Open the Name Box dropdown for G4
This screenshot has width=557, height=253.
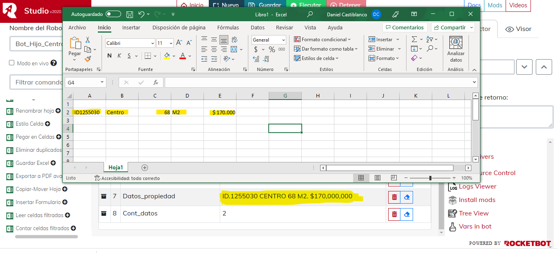tap(102, 82)
